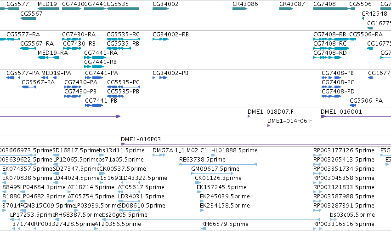Select protein CG34002-PB label
The width and height of the screenshot is (391, 231).
pos(170,73)
